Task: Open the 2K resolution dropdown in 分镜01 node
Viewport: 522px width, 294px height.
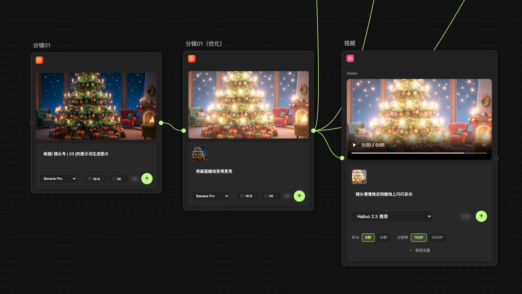Action: [118, 179]
